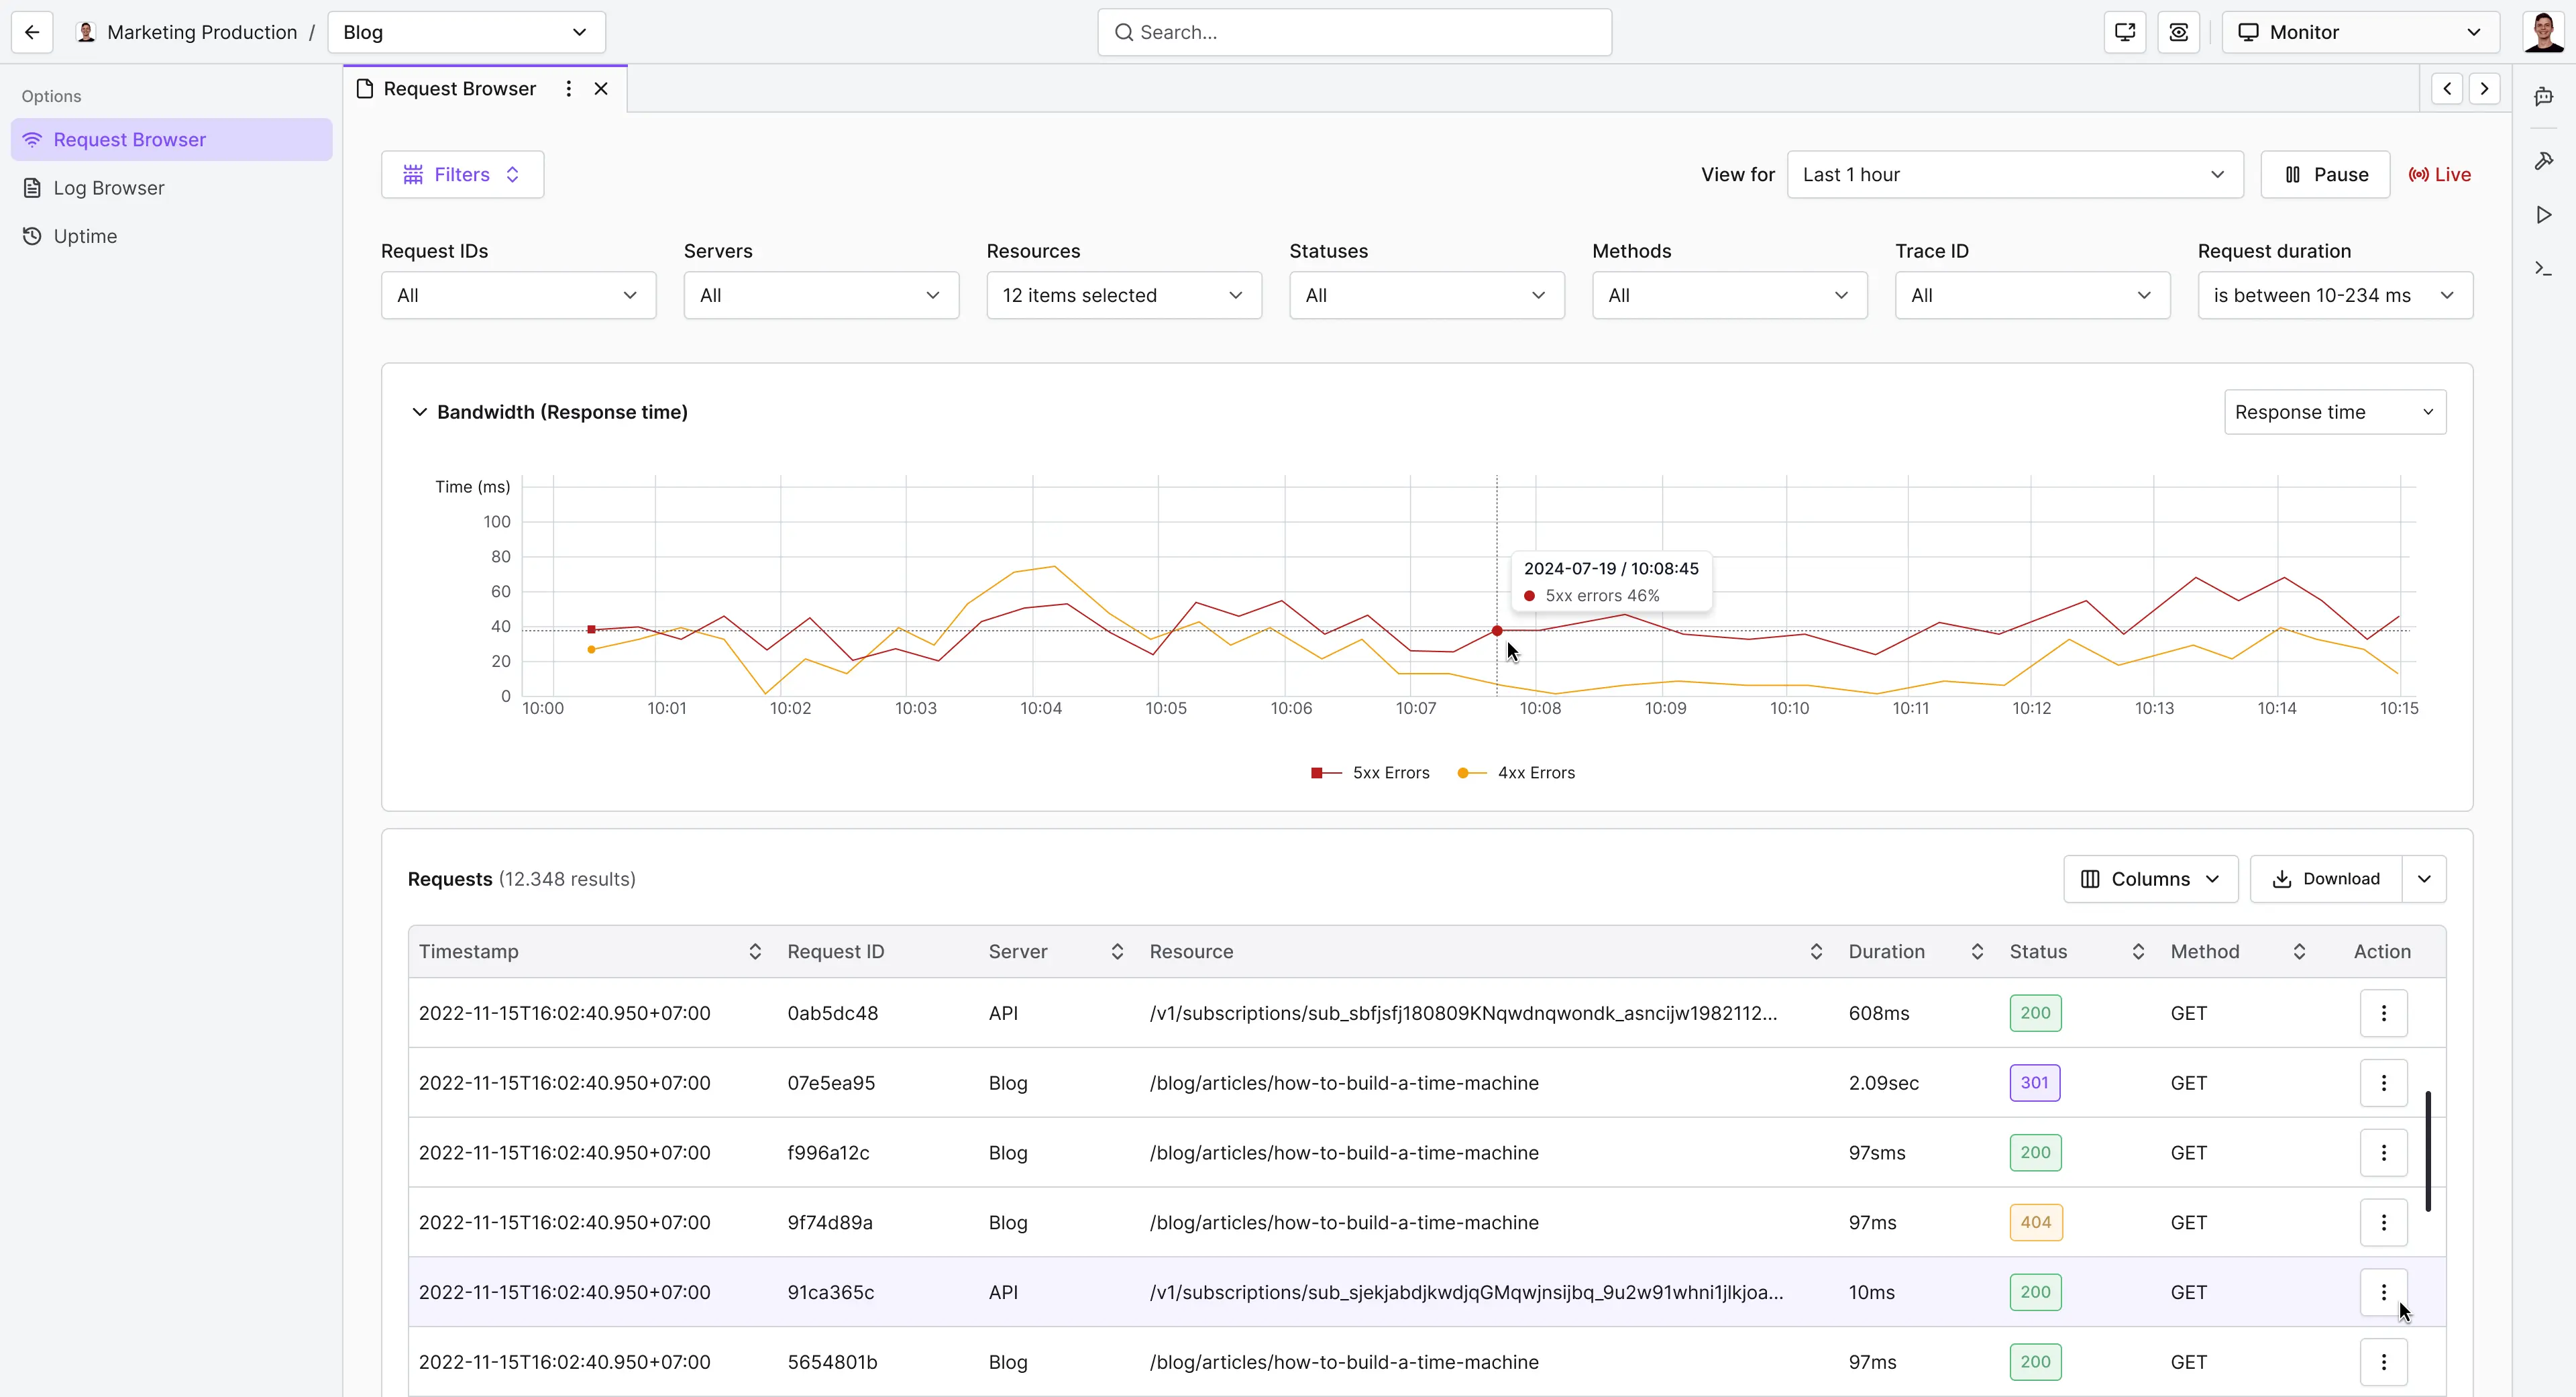Open the Resources 12 items selected dropdown
This screenshot has height=1397, width=2576.
1123,296
